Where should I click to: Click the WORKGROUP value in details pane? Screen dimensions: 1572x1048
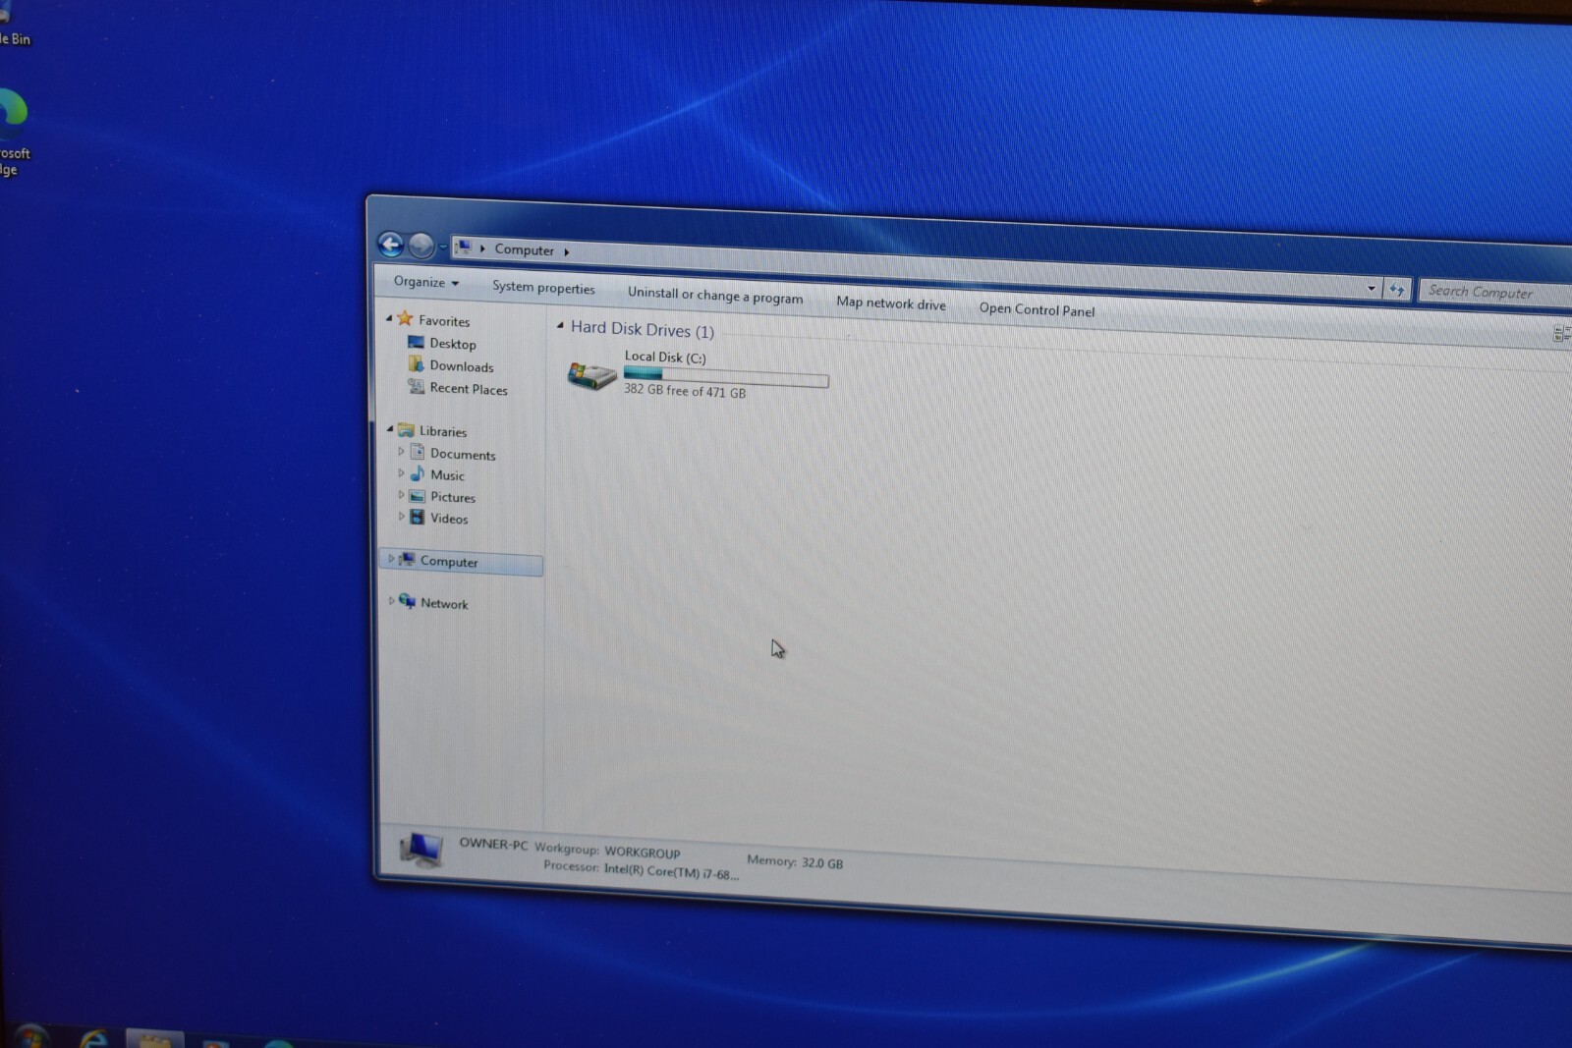643,853
